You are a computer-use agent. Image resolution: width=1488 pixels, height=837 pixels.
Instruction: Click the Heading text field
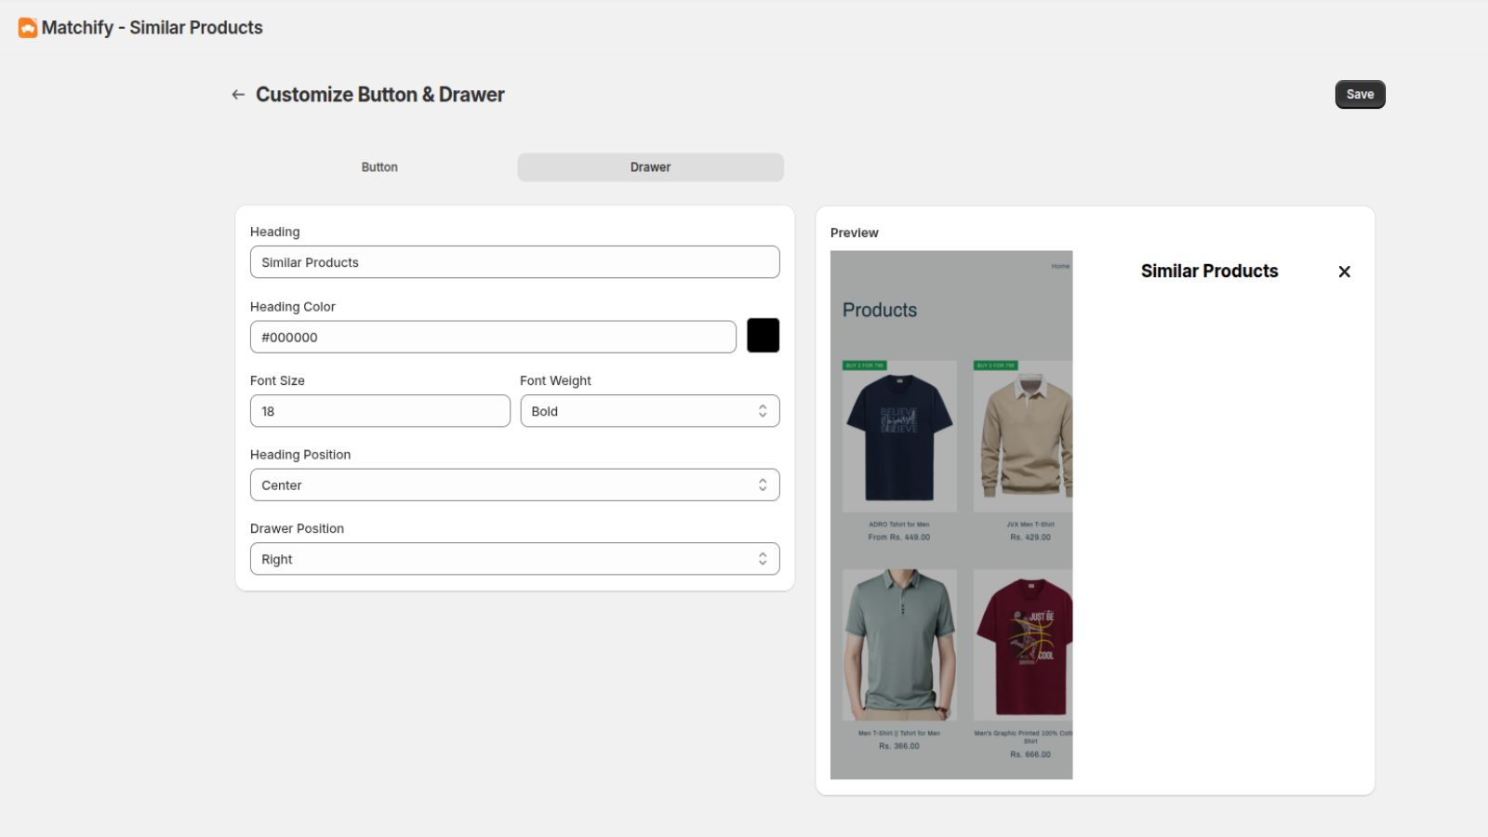pos(514,261)
